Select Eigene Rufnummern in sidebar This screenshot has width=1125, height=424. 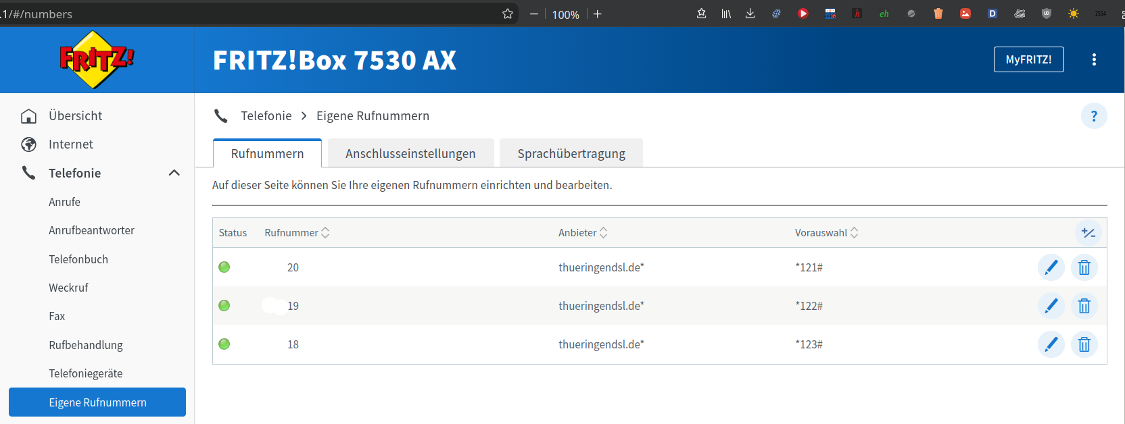coord(97,402)
